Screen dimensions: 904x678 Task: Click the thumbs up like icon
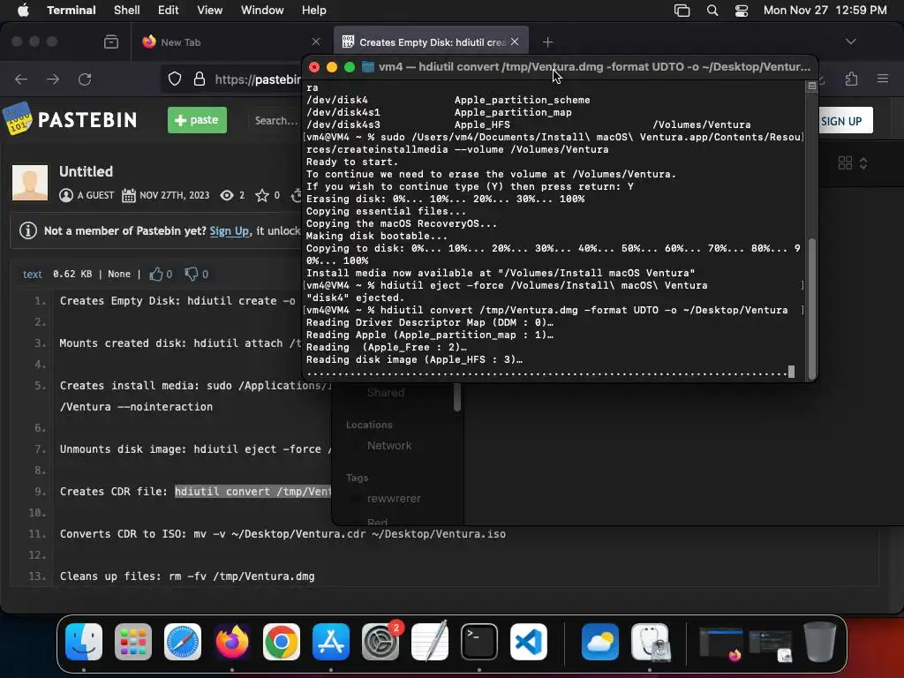pyautogui.click(x=155, y=274)
